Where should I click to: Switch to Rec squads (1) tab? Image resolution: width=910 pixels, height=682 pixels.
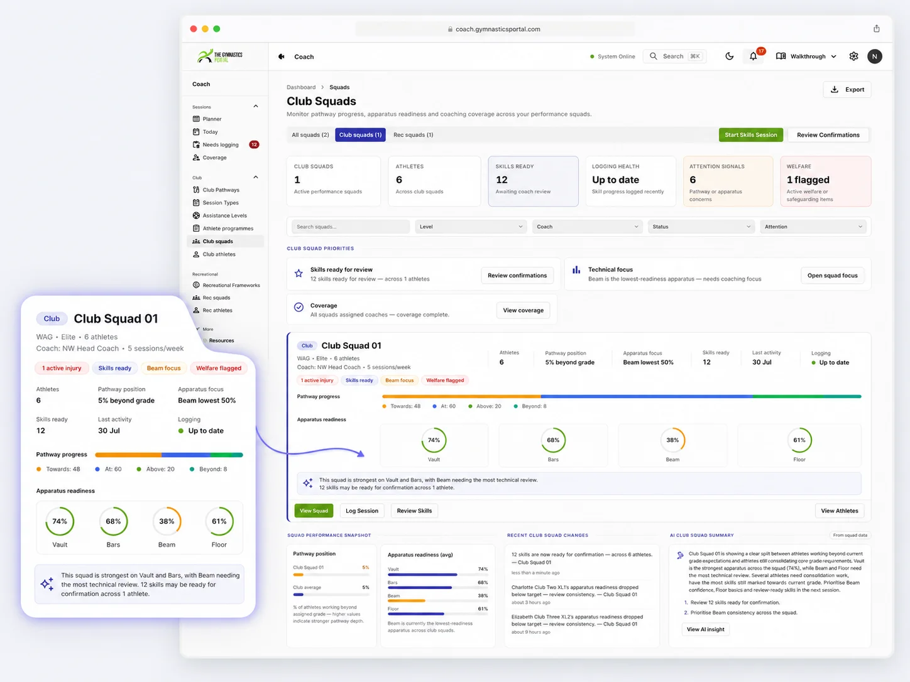tap(413, 135)
